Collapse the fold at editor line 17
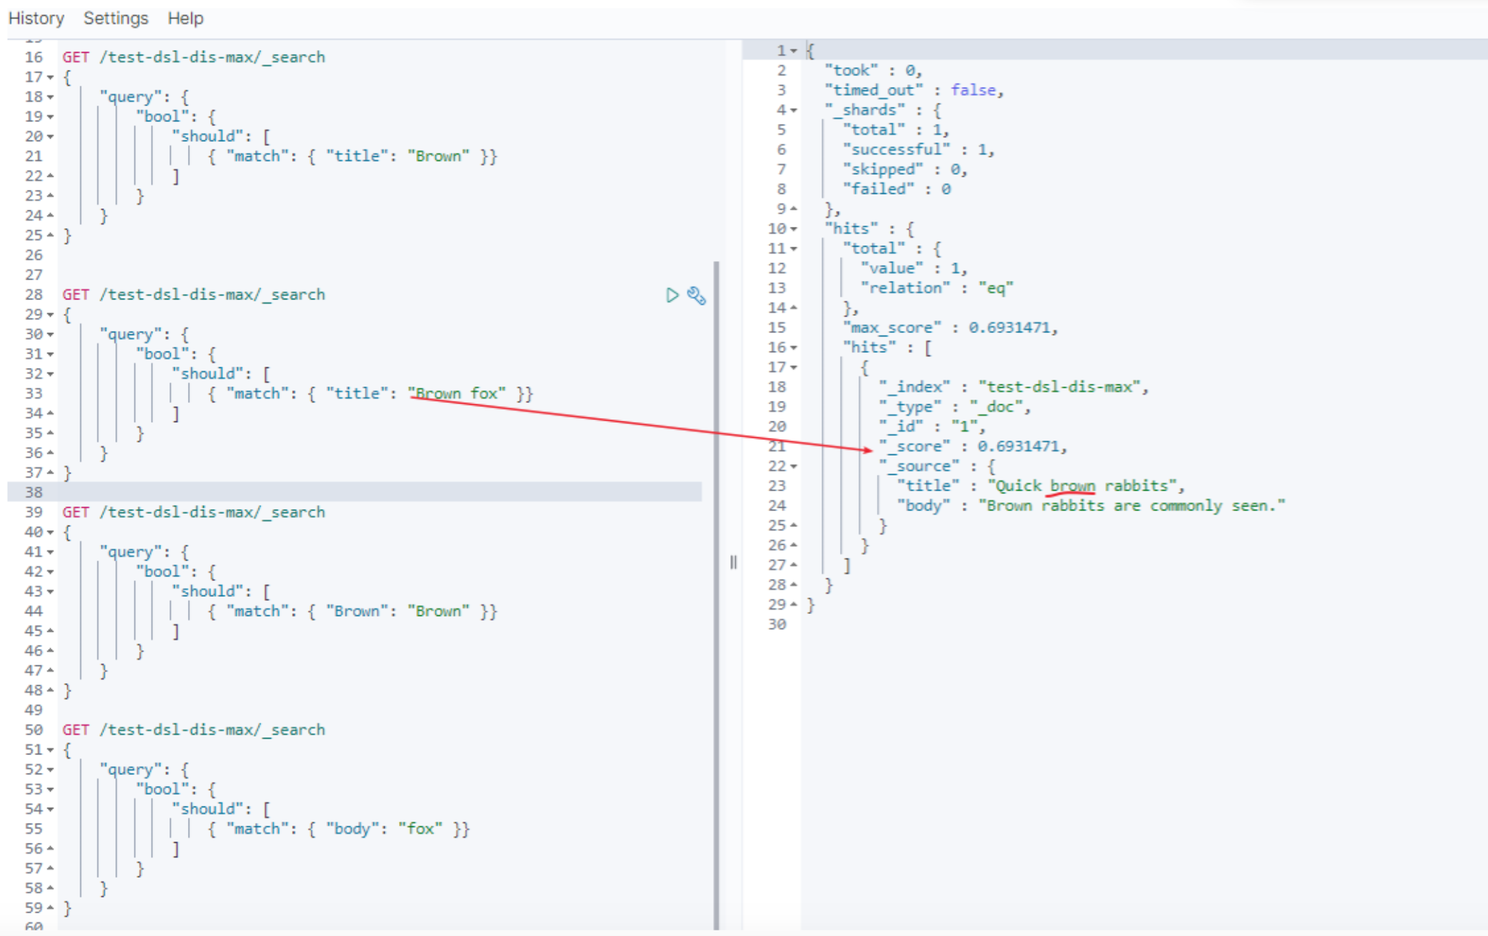 pyautogui.click(x=50, y=77)
